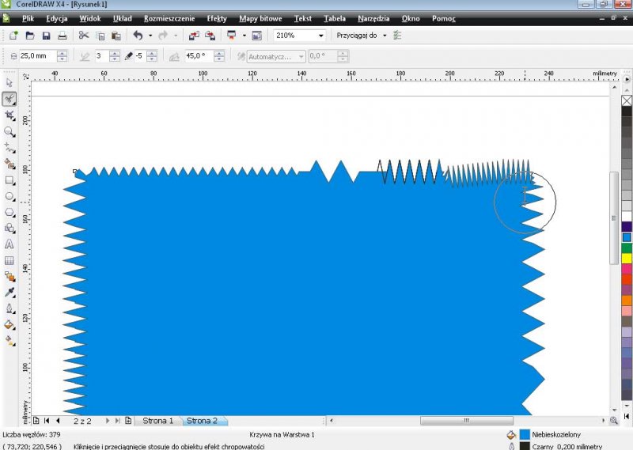This screenshot has width=633, height=450.
Task: Pick the red color swatch in palette
Action: (x=627, y=279)
